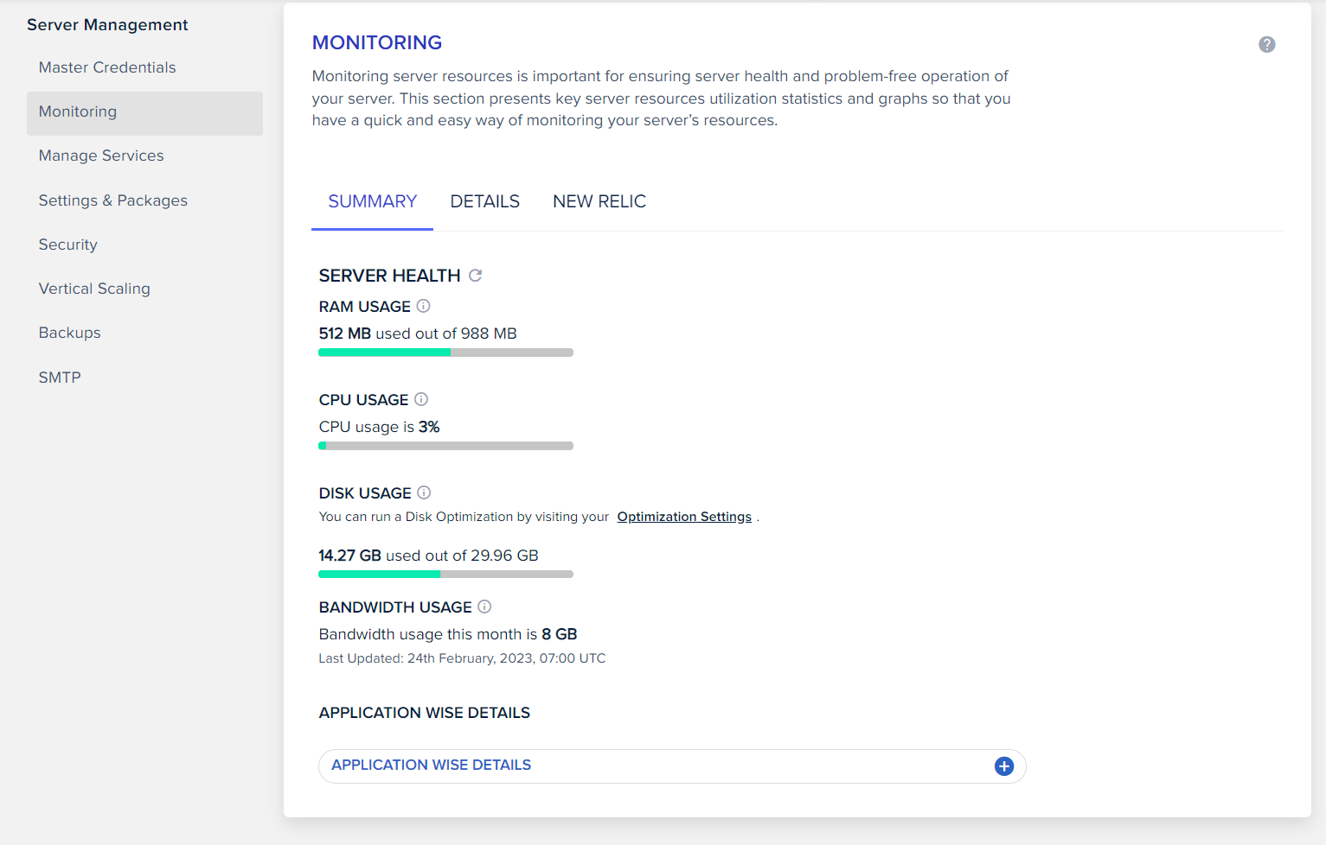Open Master Credentials in the sidebar
The width and height of the screenshot is (1326, 845).
coord(107,67)
